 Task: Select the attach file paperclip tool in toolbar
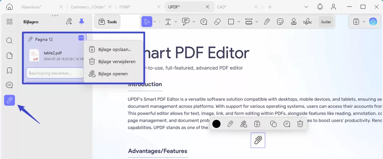pyautogui.click(x=267, y=22)
